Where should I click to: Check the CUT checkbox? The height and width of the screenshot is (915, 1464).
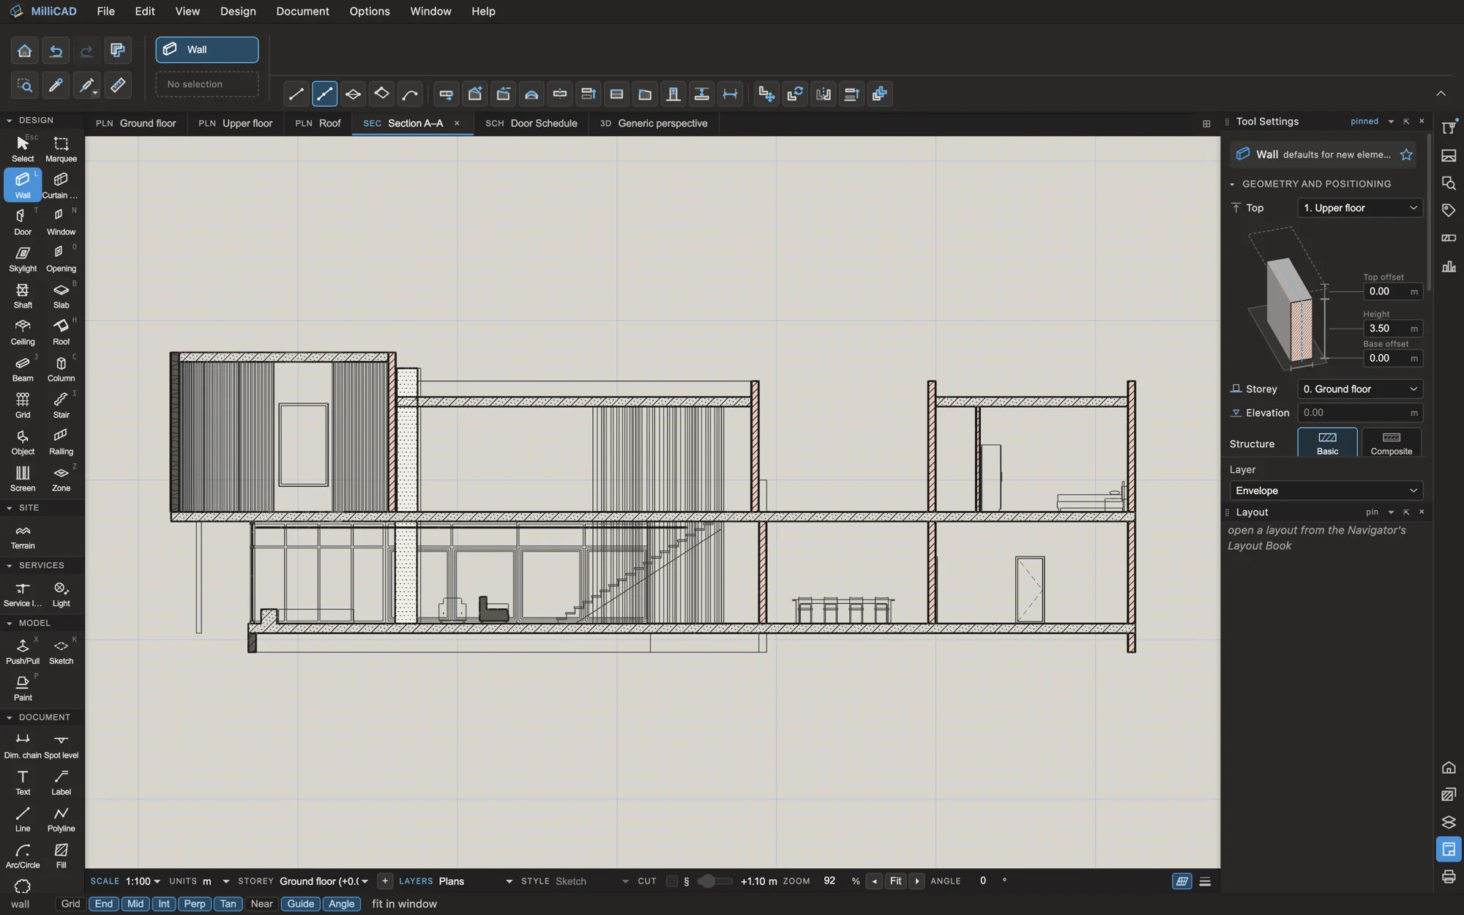pyautogui.click(x=671, y=881)
